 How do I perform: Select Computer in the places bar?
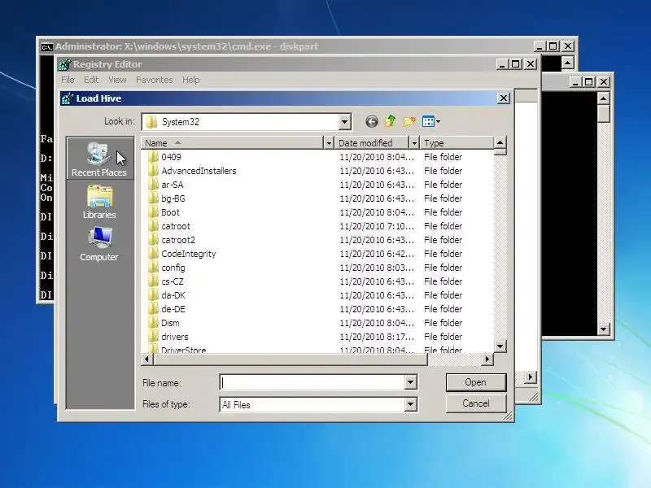(99, 244)
